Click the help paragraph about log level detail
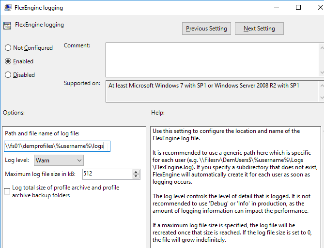 [x=231, y=204]
